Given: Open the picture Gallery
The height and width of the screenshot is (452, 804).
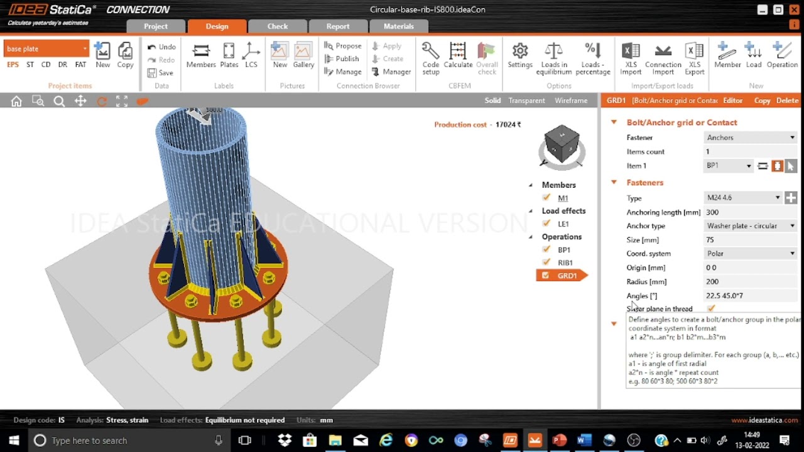Looking at the screenshot, I should pyautogui.click(x=303, y=55).
